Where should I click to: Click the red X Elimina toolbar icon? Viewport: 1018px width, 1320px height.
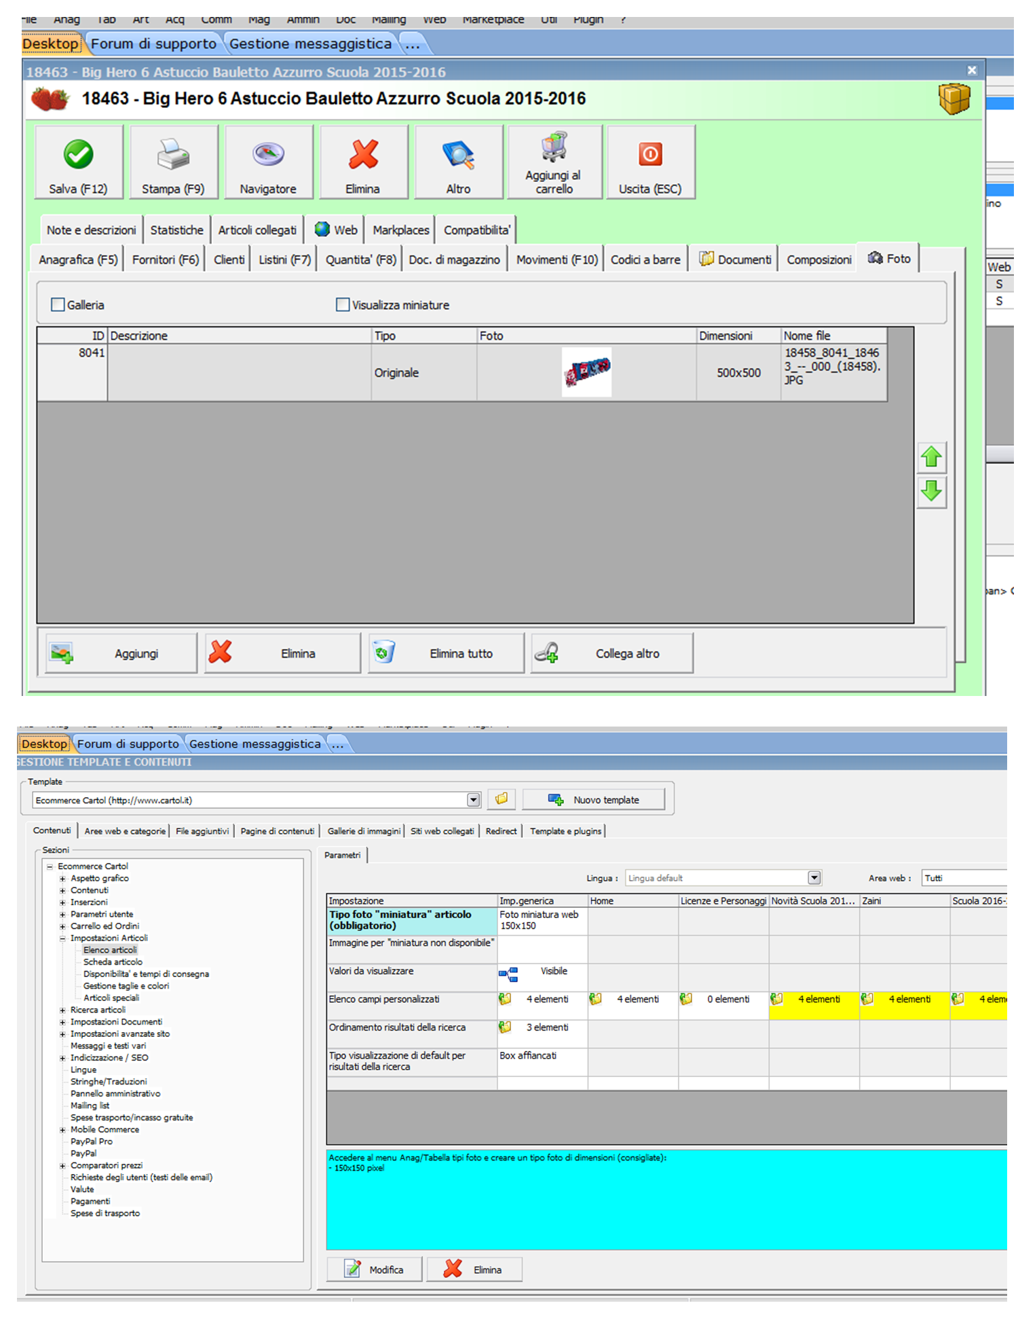363,154
